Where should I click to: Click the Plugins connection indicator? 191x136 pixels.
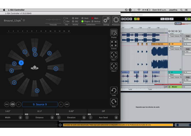(82, 21)
